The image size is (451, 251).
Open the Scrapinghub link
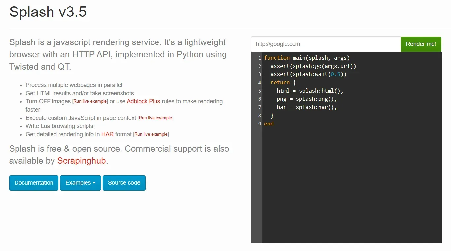point(82,161)
